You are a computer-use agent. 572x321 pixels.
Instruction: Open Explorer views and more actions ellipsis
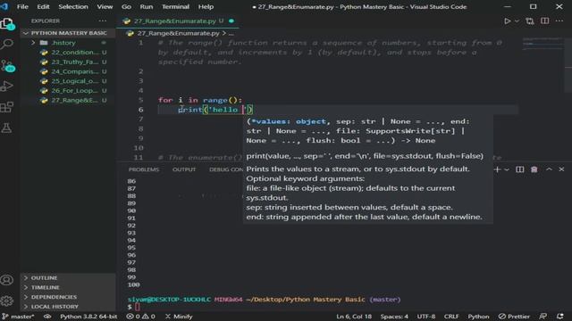pos(103,21)
